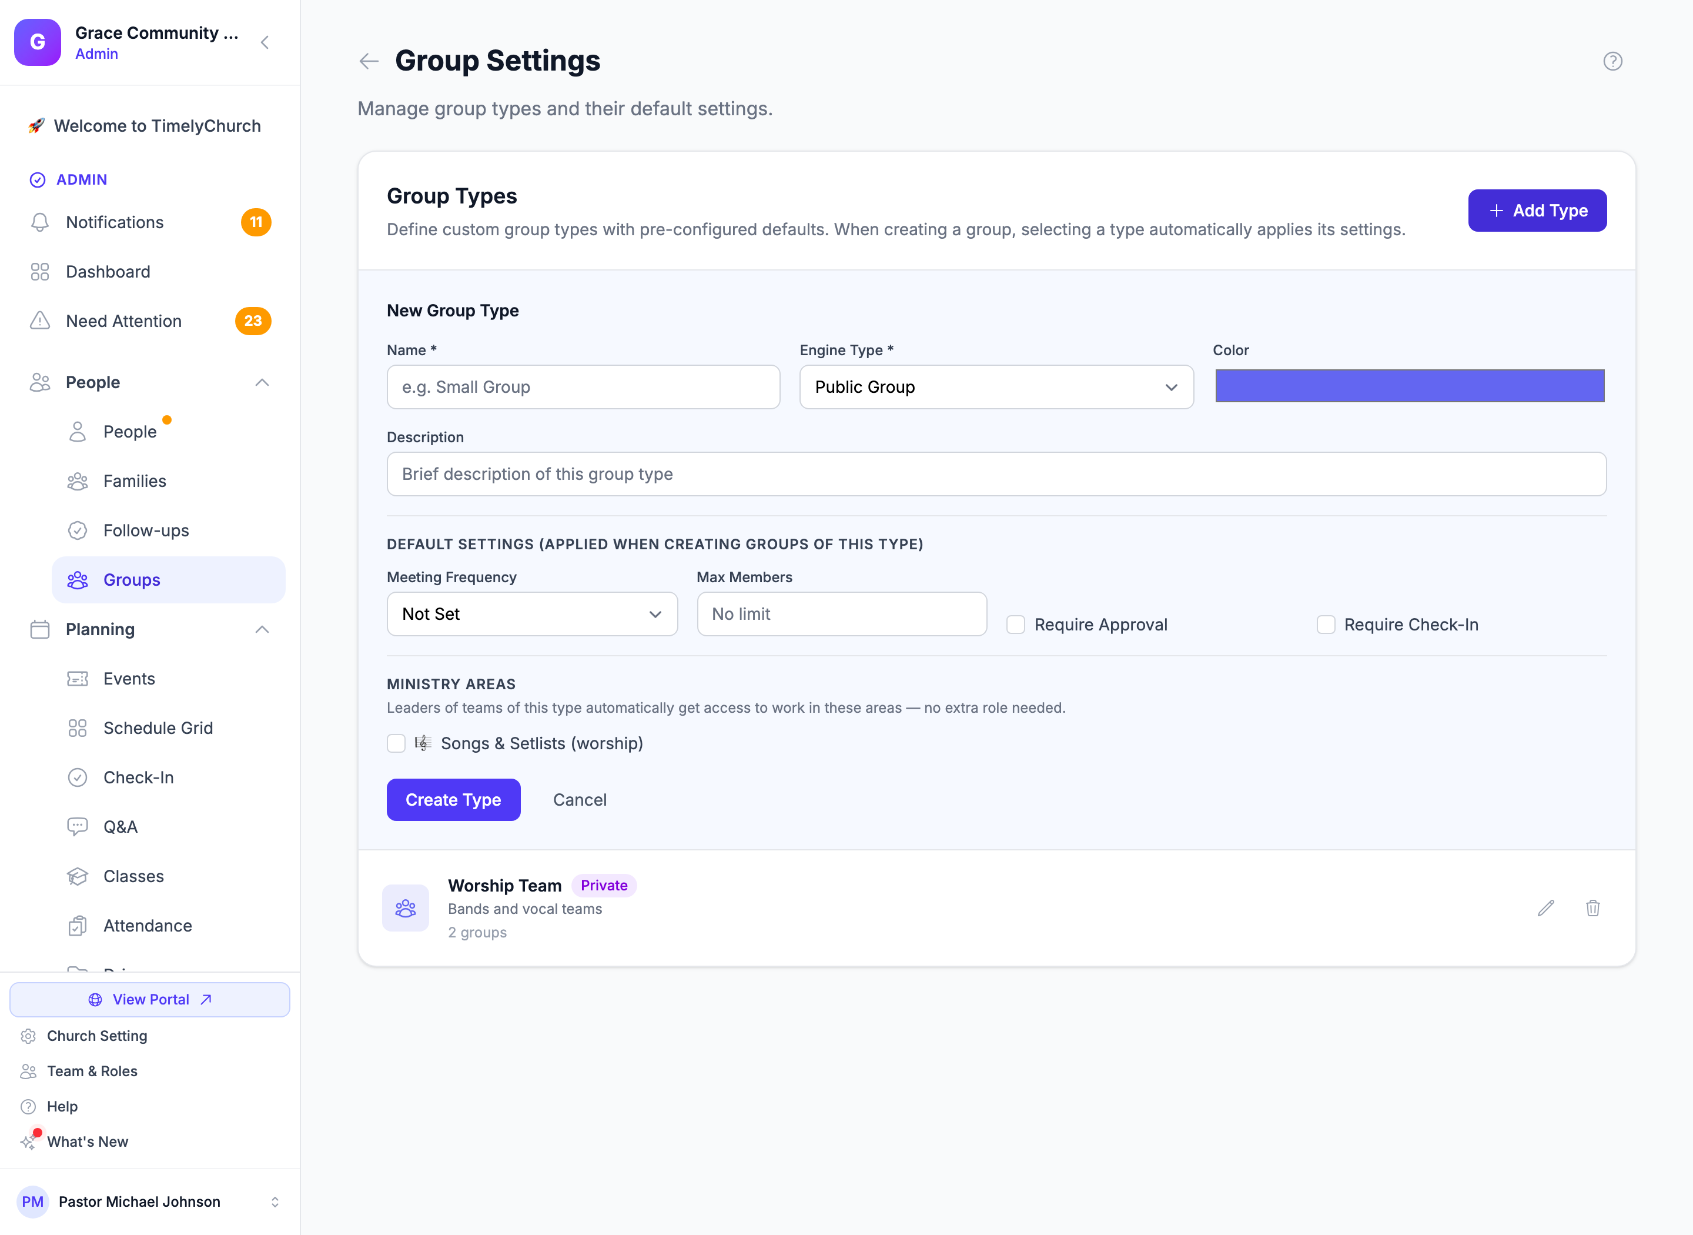
Task: Enable the Require Approval checkbox
Action: (x=1015, y=625)
